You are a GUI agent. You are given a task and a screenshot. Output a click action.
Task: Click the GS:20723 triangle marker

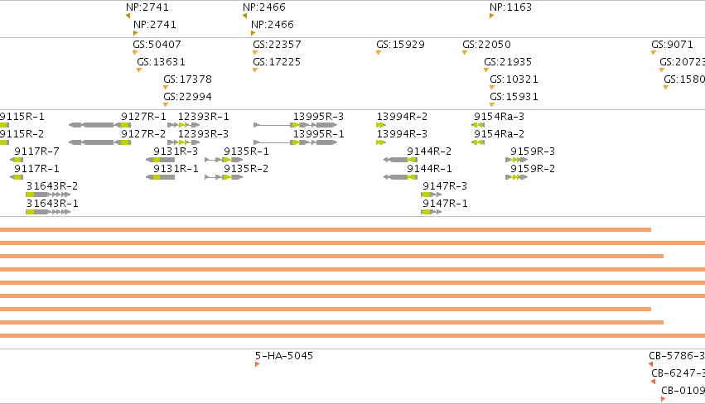point(662,70)
